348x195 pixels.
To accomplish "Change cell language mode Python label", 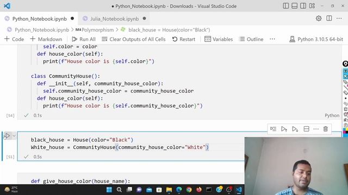I will pos(332,115).
